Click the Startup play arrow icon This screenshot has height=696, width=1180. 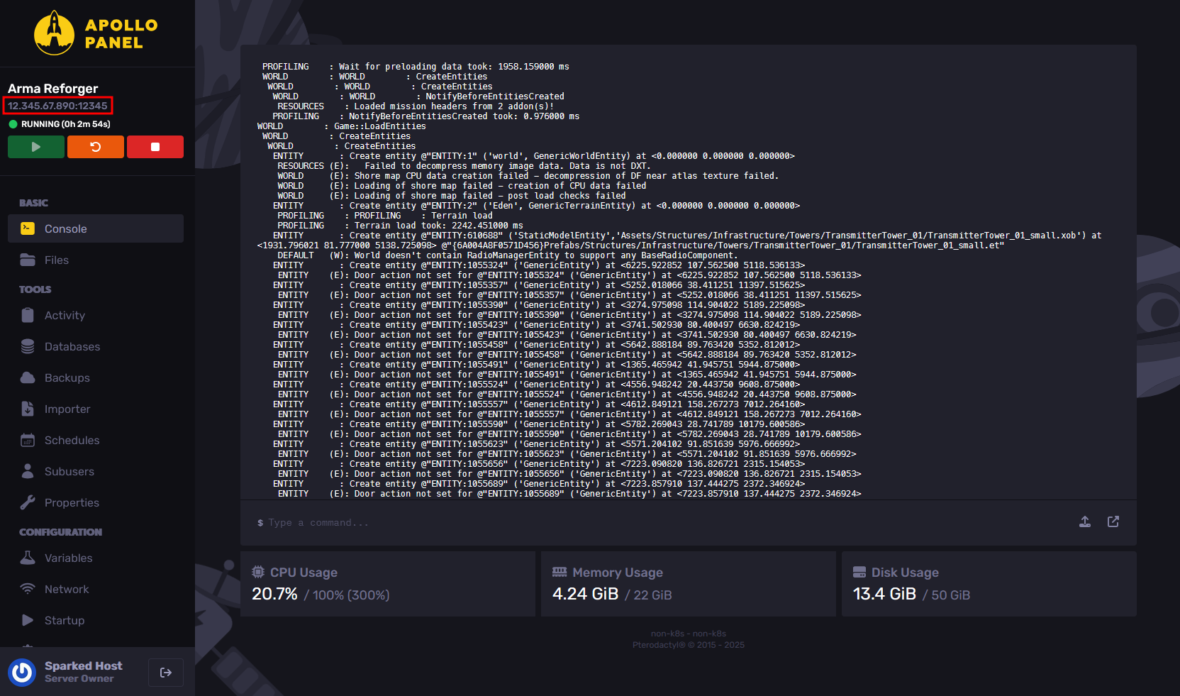point(28,620)
